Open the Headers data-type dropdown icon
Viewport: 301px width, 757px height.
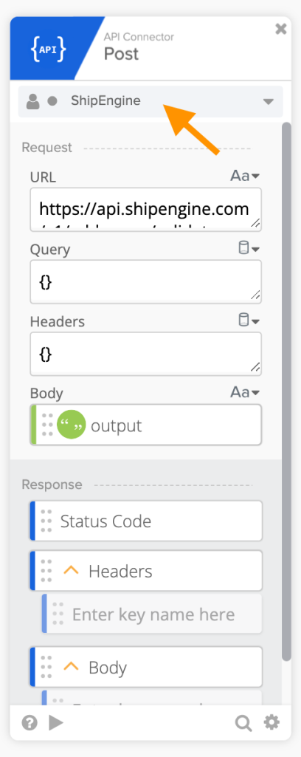click(x=249, y=321)
